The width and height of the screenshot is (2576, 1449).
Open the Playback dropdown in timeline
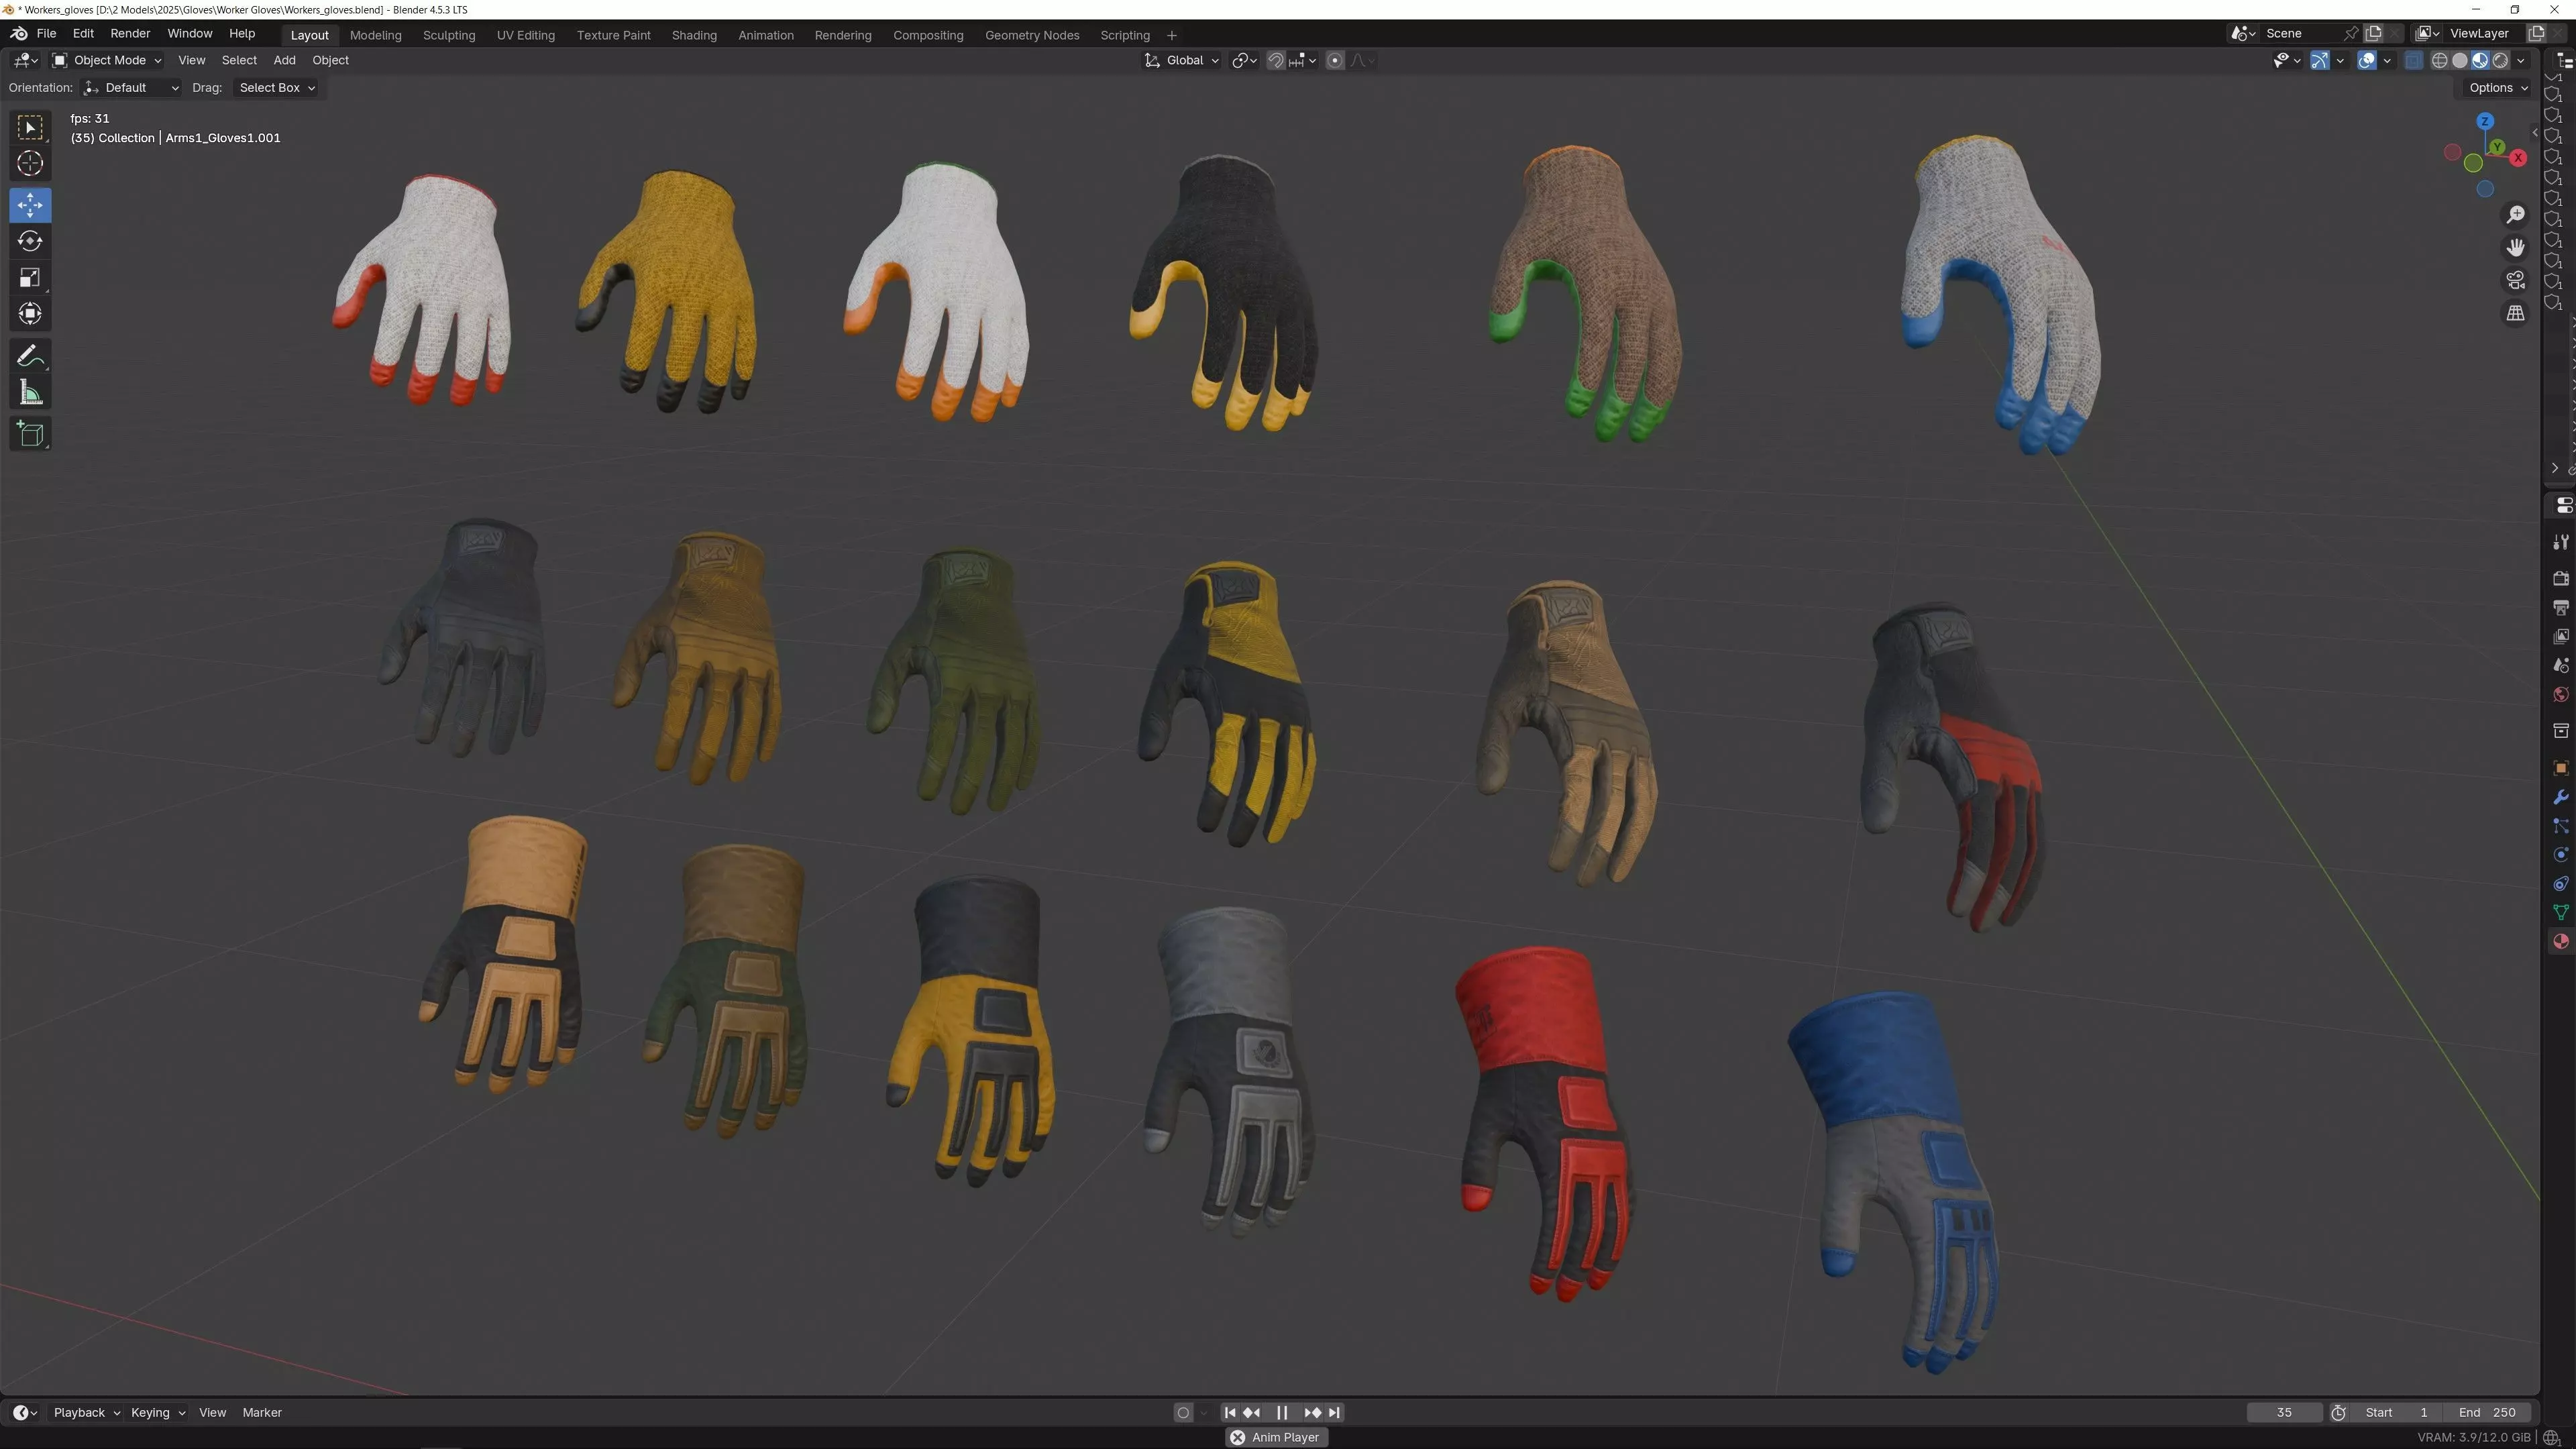click(x=86, y=1413)
